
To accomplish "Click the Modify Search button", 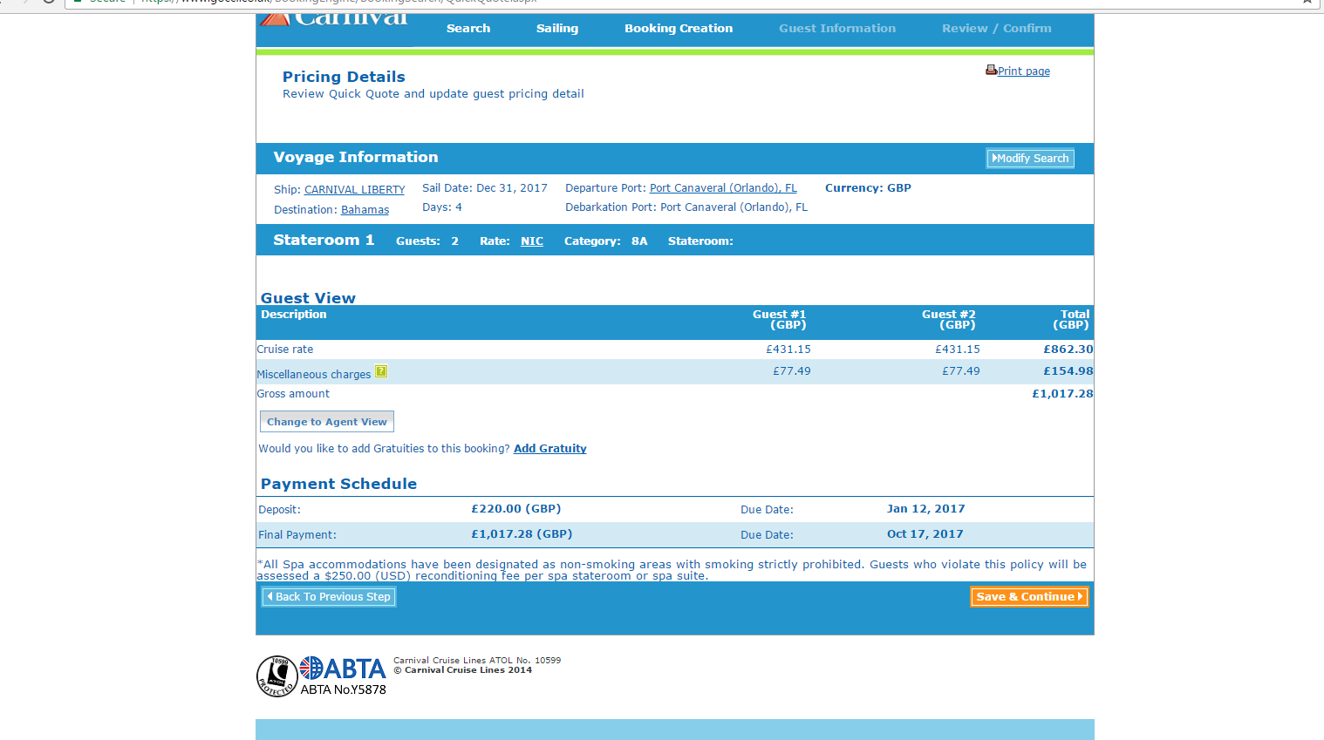I will pyautogui.click(x=1030, y=158).
